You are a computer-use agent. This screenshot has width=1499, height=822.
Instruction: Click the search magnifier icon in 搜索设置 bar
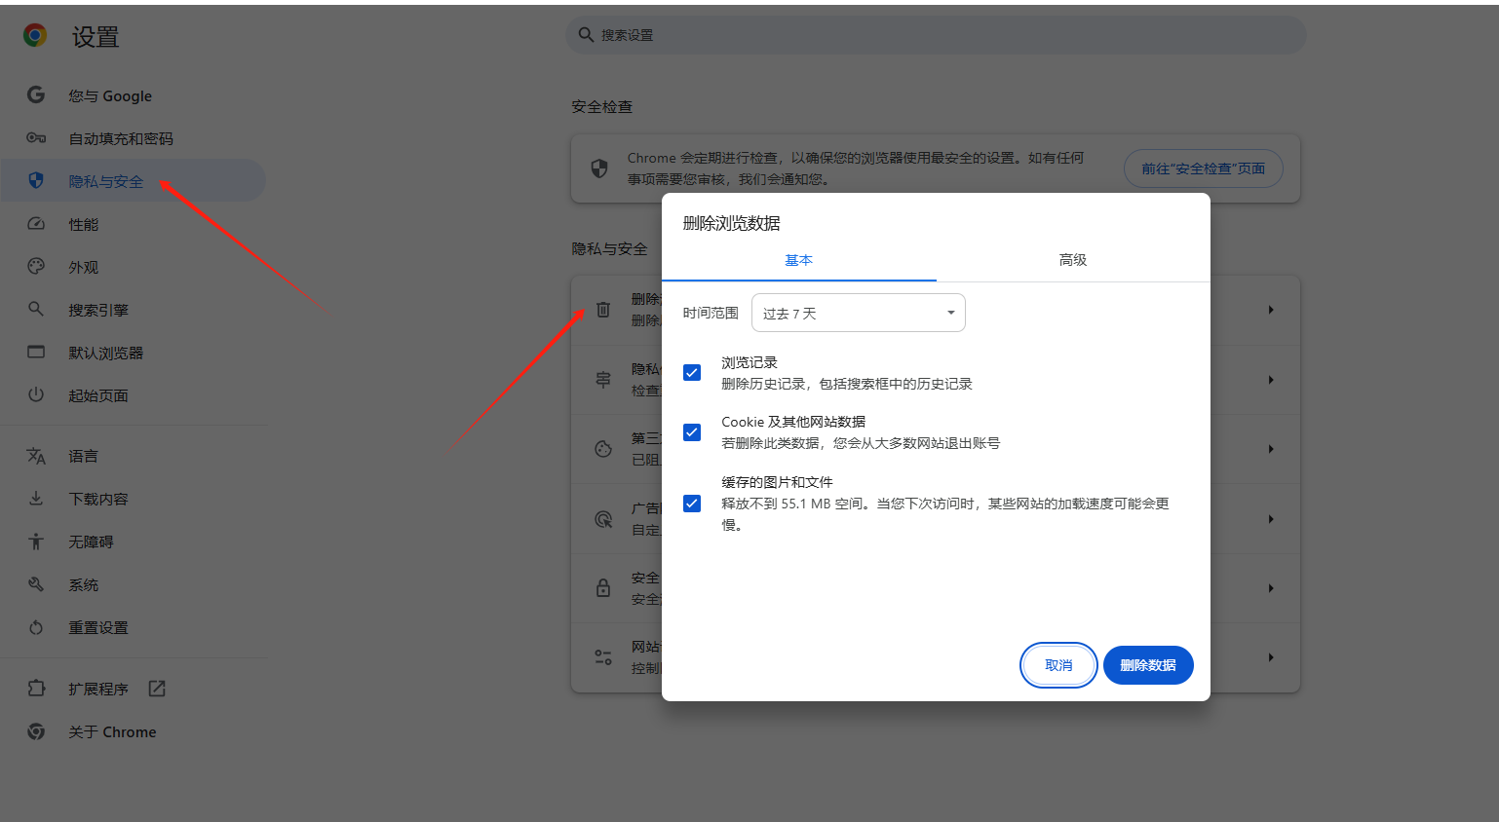pyautogui.click(x=586, y=34)
